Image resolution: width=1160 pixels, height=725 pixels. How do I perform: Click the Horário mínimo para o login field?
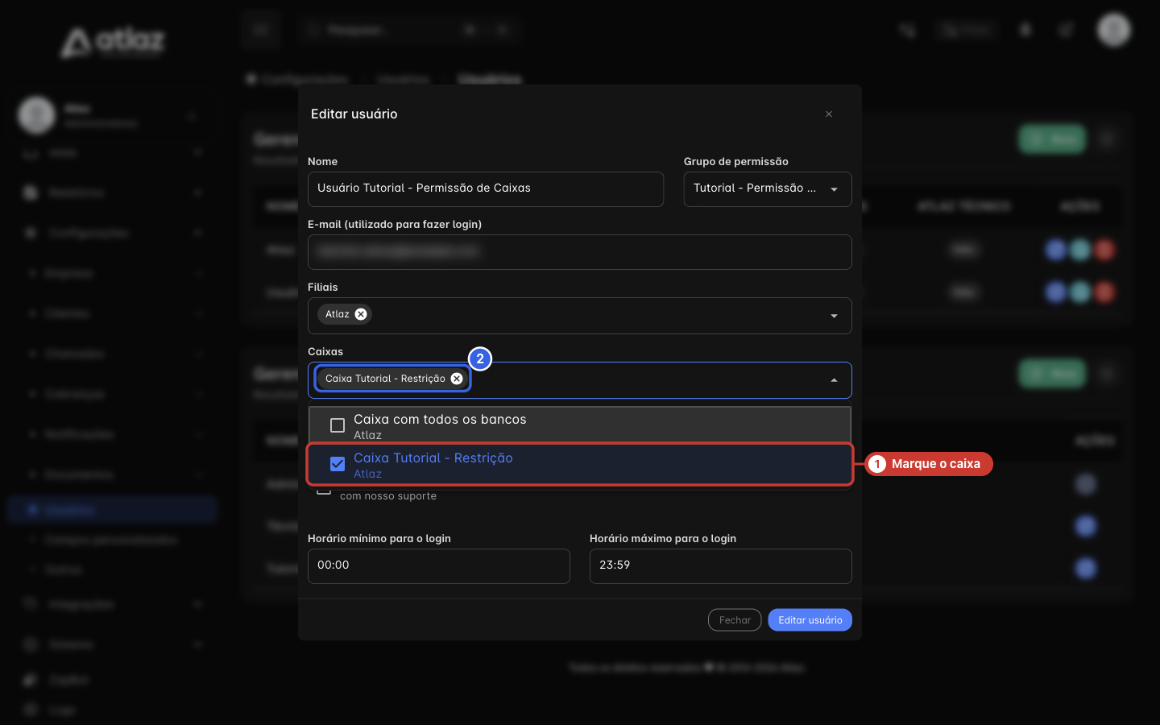click(439, 566)
